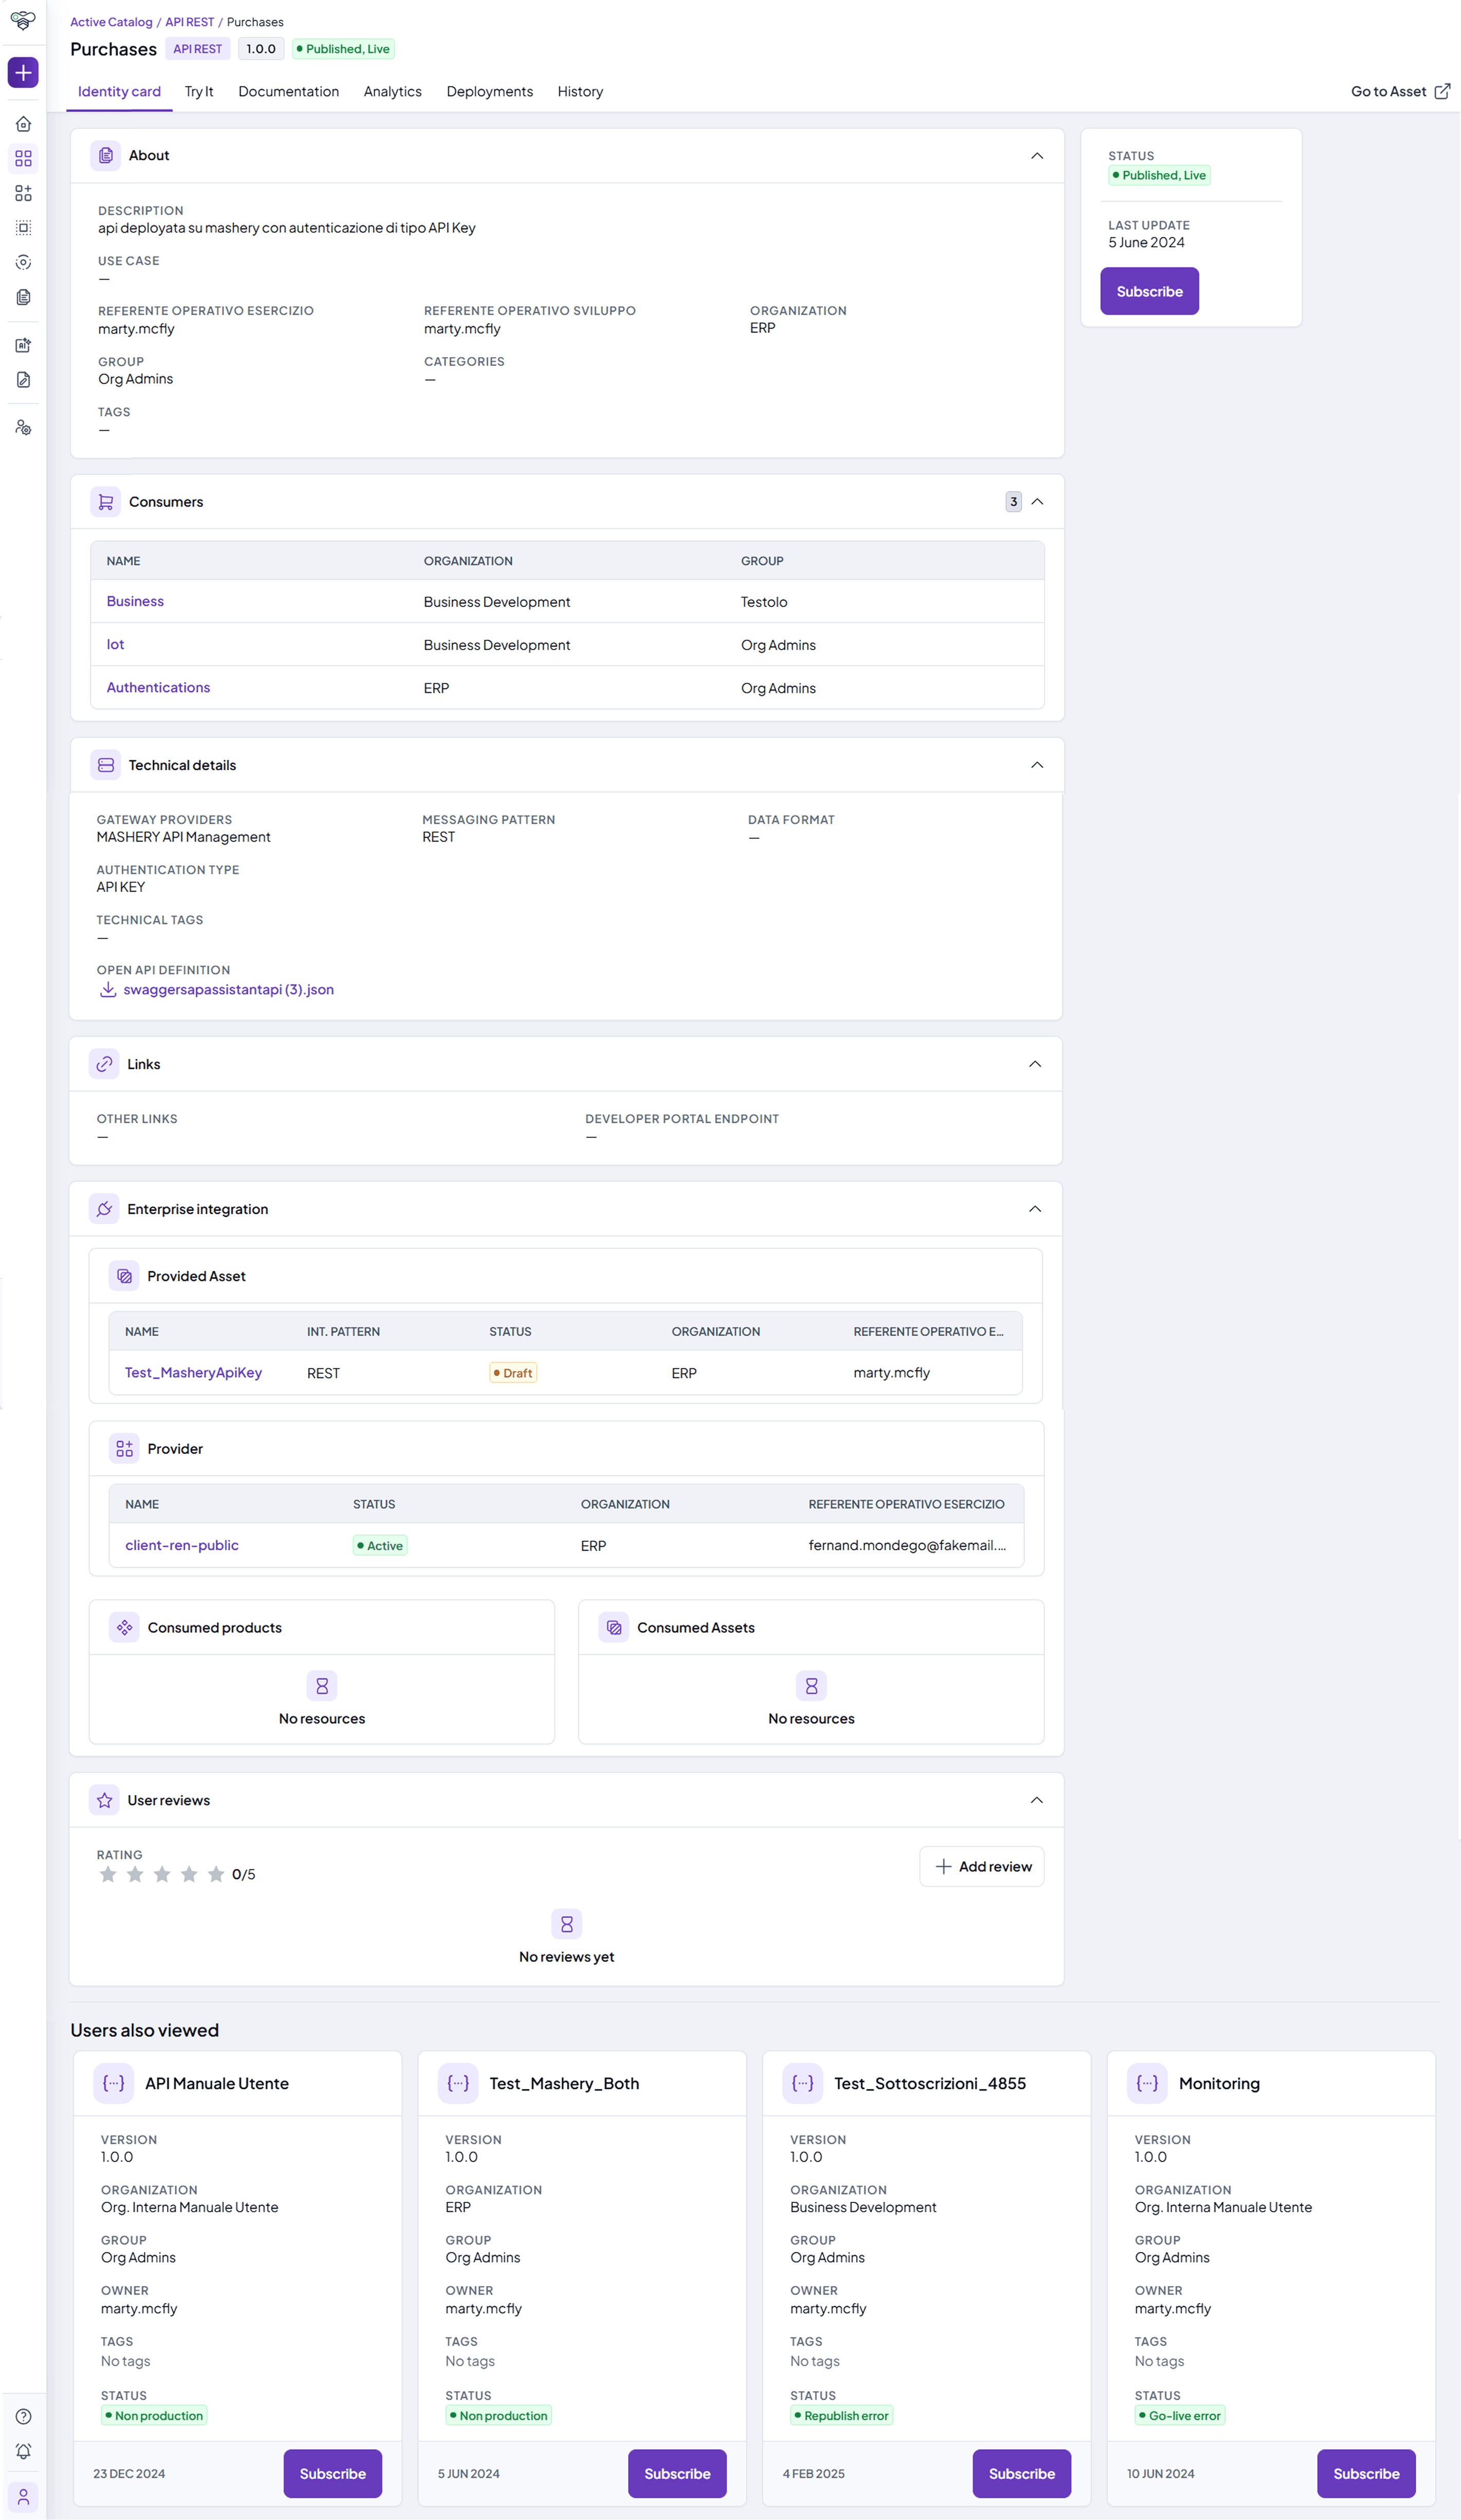Open the notifications bell icon in sidebar
This screenshot has width=1461, height=2520.
[x=23, y=2451]
